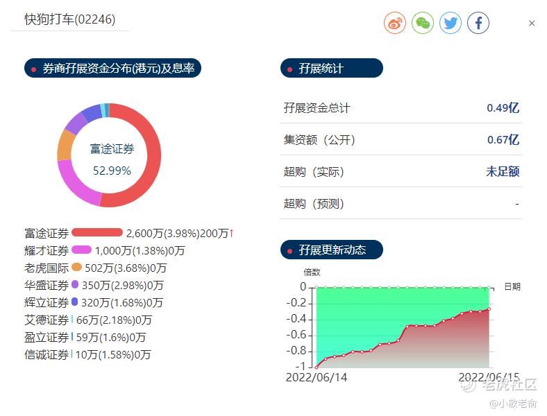Share to Twitter via the bird icon
Image resolution: width=547 pixels, height=416 pixels.
tap(451, 23)
